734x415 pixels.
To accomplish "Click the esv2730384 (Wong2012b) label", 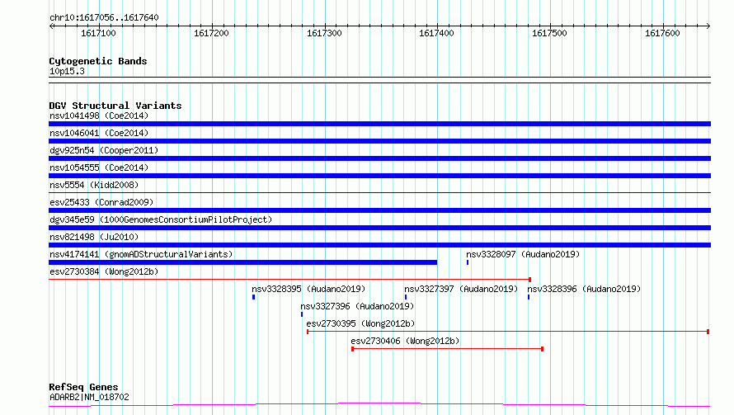I will [104, 271].
